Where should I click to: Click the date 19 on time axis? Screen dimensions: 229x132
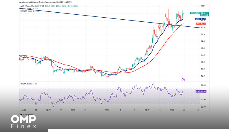[x=60, y=110]
